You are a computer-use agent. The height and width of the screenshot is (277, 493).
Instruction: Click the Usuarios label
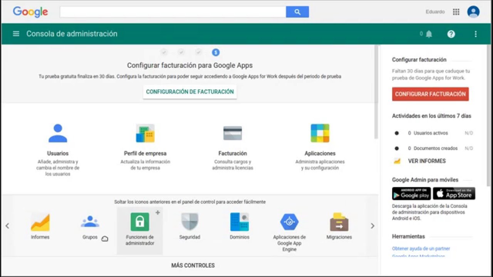[58, 154]
